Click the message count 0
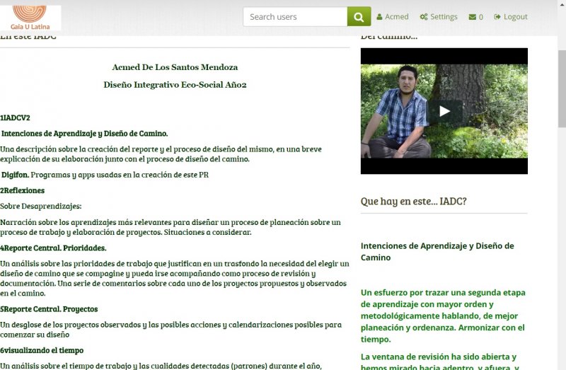 point(481,17)
